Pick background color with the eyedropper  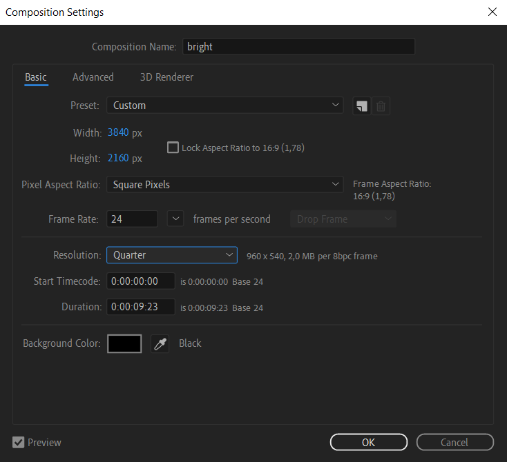click(x=160, y=343)
